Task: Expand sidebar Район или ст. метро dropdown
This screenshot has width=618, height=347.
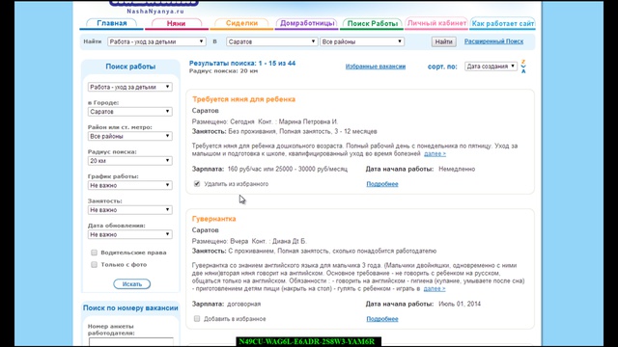Action: pyautogui.click(x=130, y=136)
